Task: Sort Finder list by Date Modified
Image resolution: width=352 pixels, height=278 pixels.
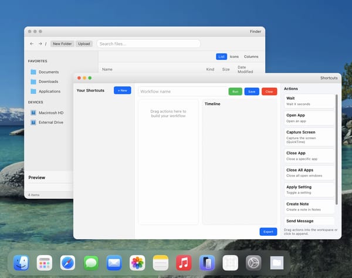Action: click(245, 69)
